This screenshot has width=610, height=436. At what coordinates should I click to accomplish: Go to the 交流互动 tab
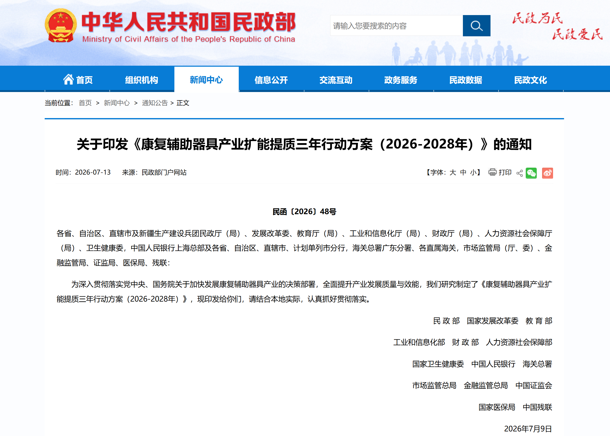(336, 80)
